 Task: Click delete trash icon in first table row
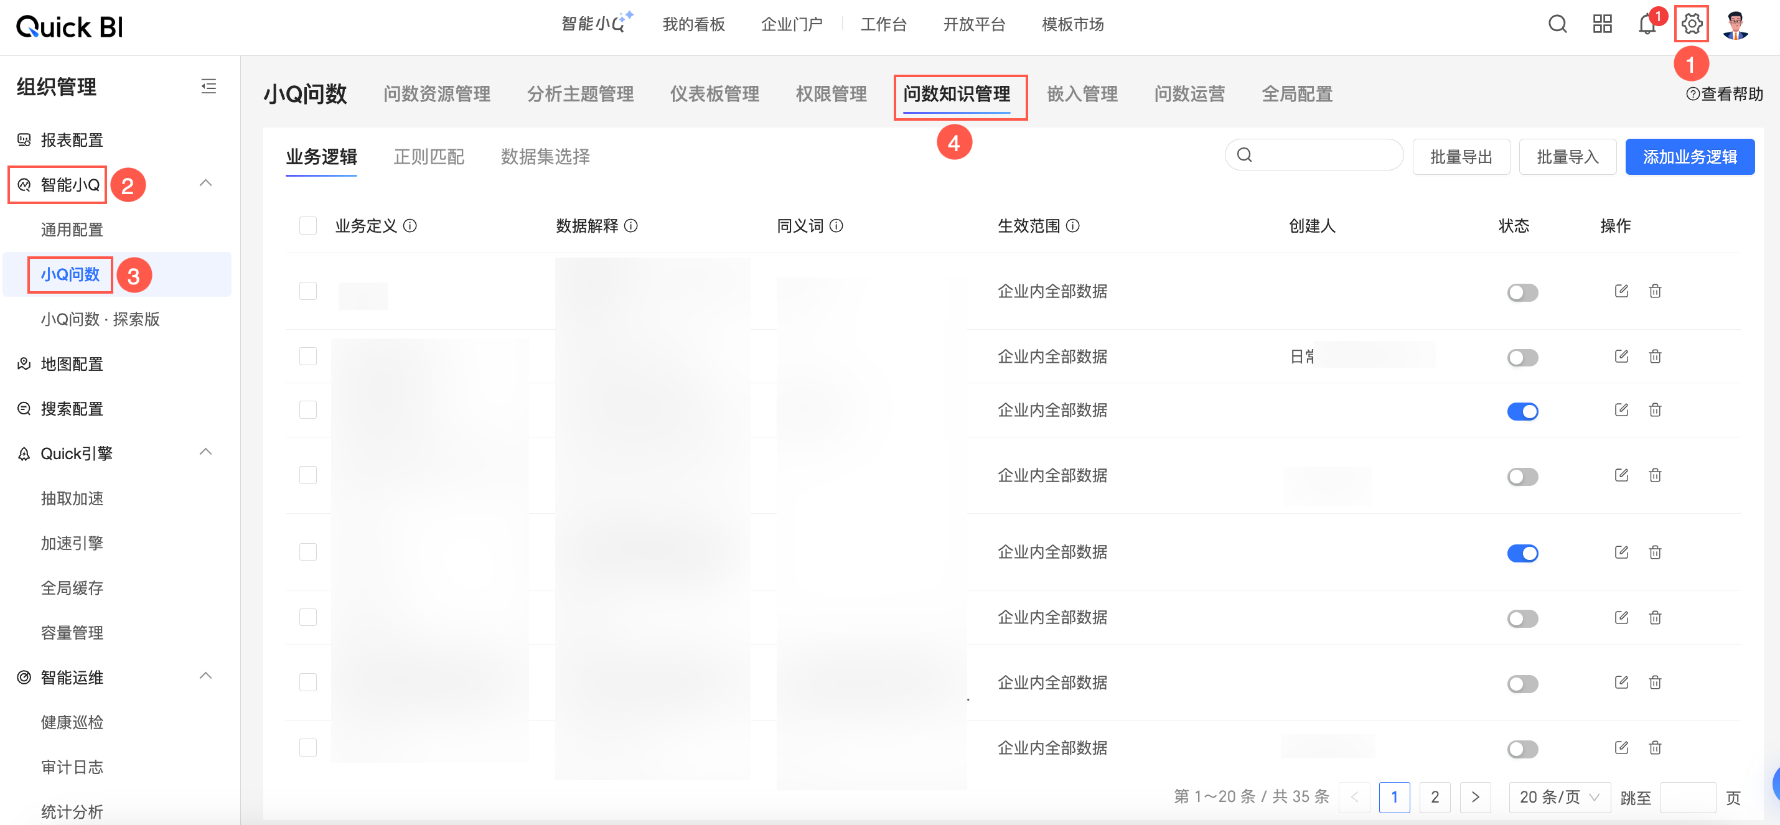point(1655,291)
